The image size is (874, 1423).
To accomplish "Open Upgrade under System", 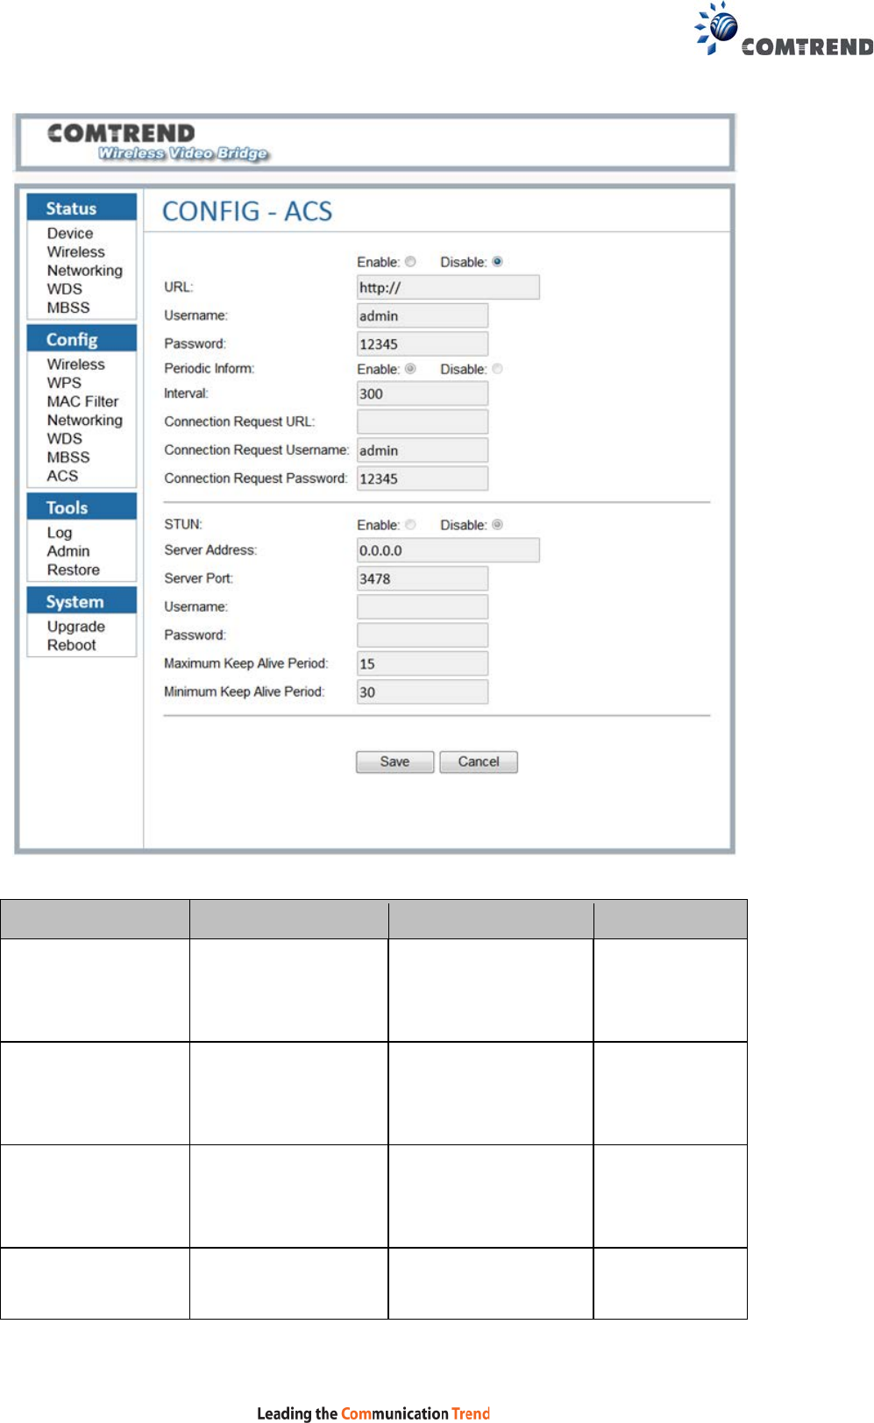I will pos(76,627).
